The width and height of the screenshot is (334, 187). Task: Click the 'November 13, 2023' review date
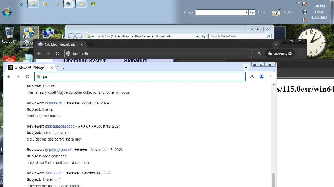(107, 150)
